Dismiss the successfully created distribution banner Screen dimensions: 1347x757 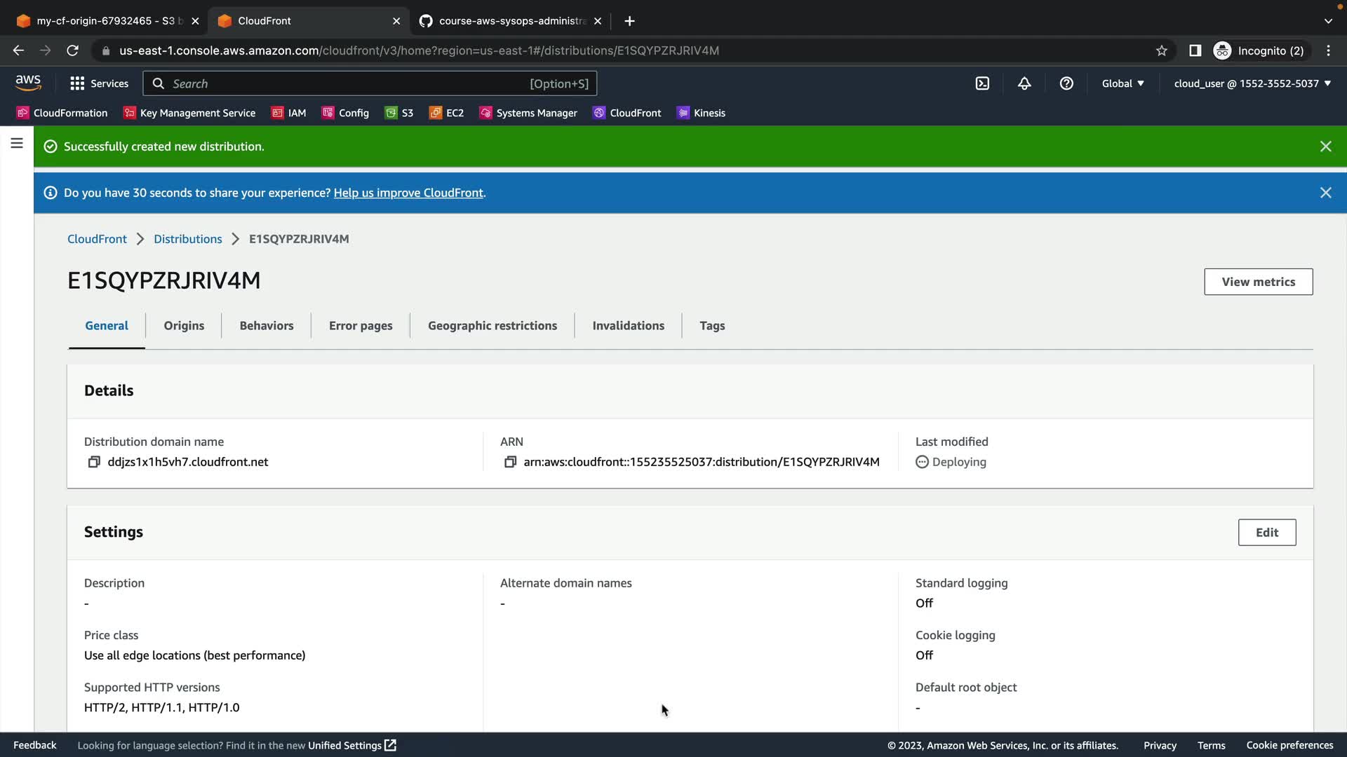[x=1325, y=146]
